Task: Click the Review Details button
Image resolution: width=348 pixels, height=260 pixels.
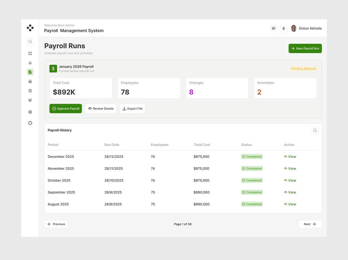Action: tap(101, 109)
